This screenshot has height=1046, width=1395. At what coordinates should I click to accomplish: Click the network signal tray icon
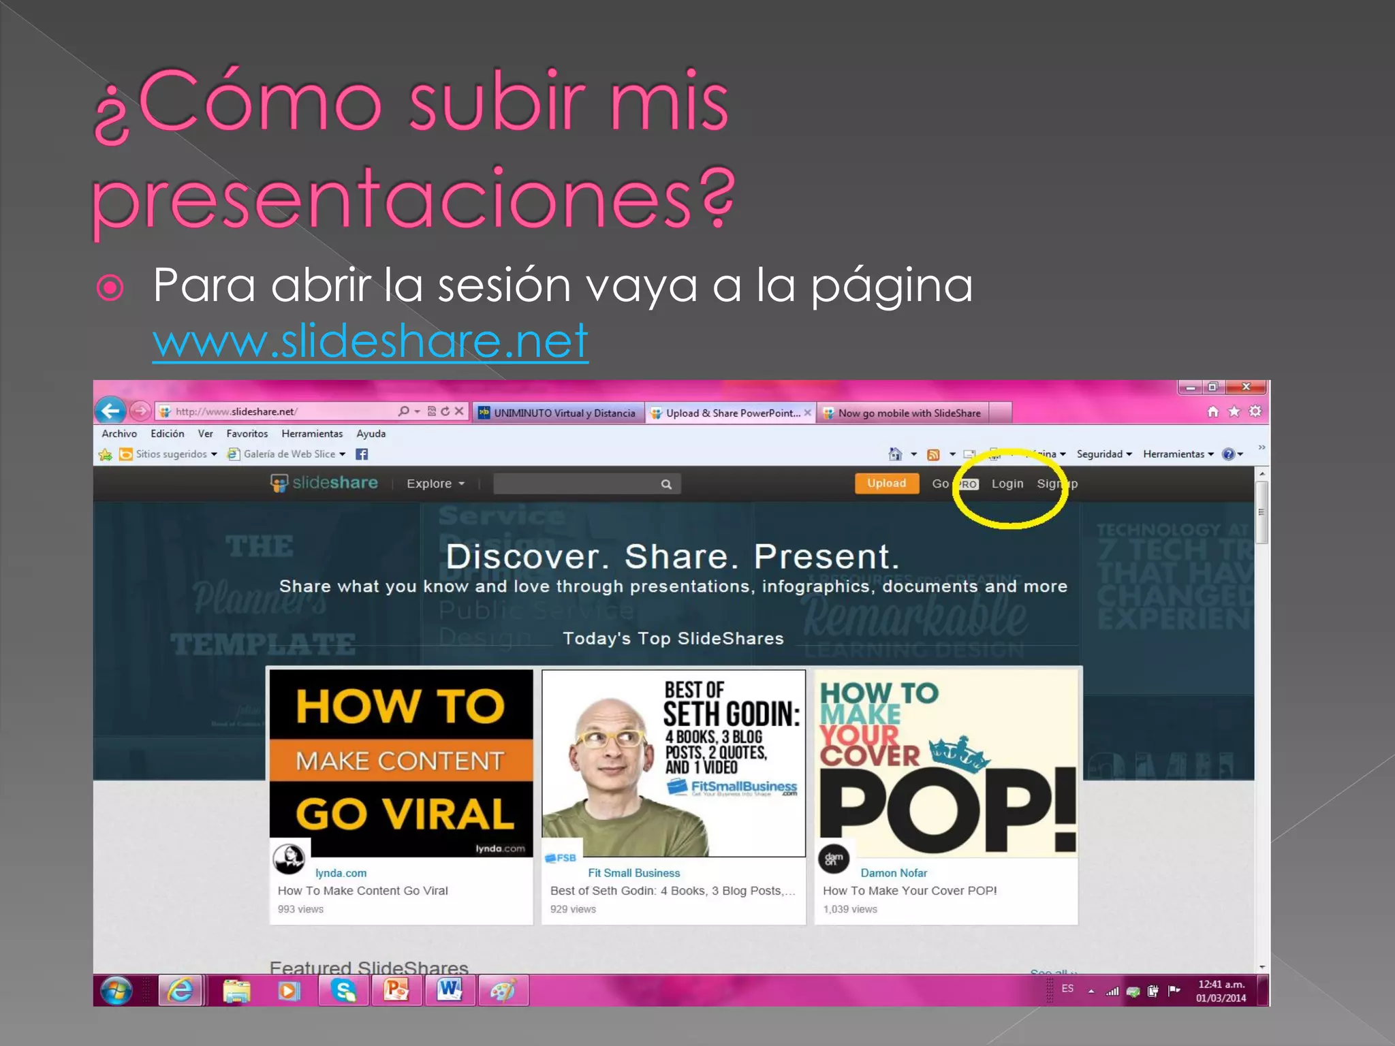tap(1112, 991)
